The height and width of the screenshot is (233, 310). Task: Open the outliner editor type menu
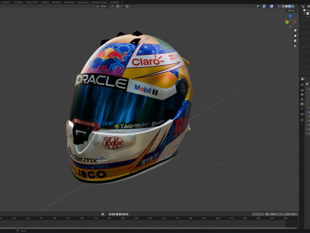pos(304,6)
